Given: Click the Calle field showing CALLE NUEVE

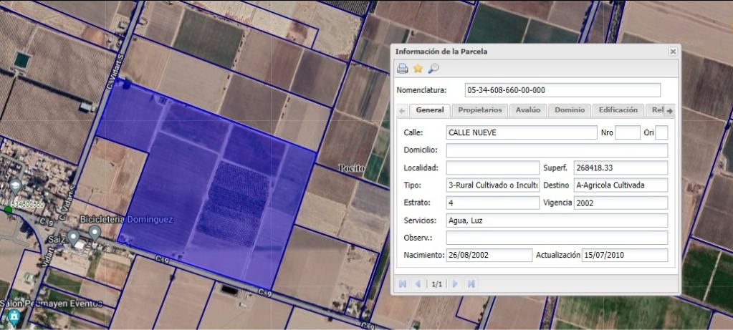Looking at the screenshot, I should point(521,132).
